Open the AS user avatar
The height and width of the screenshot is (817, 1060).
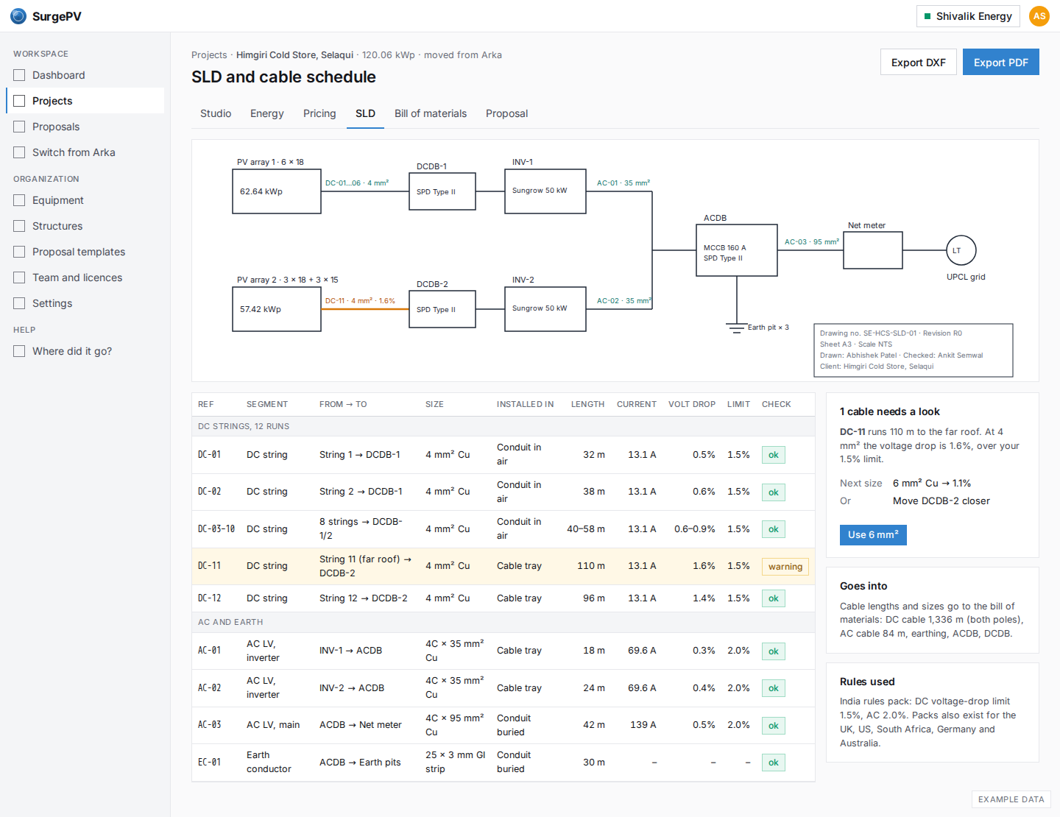pyautogui.click(x=1039, y=16)
